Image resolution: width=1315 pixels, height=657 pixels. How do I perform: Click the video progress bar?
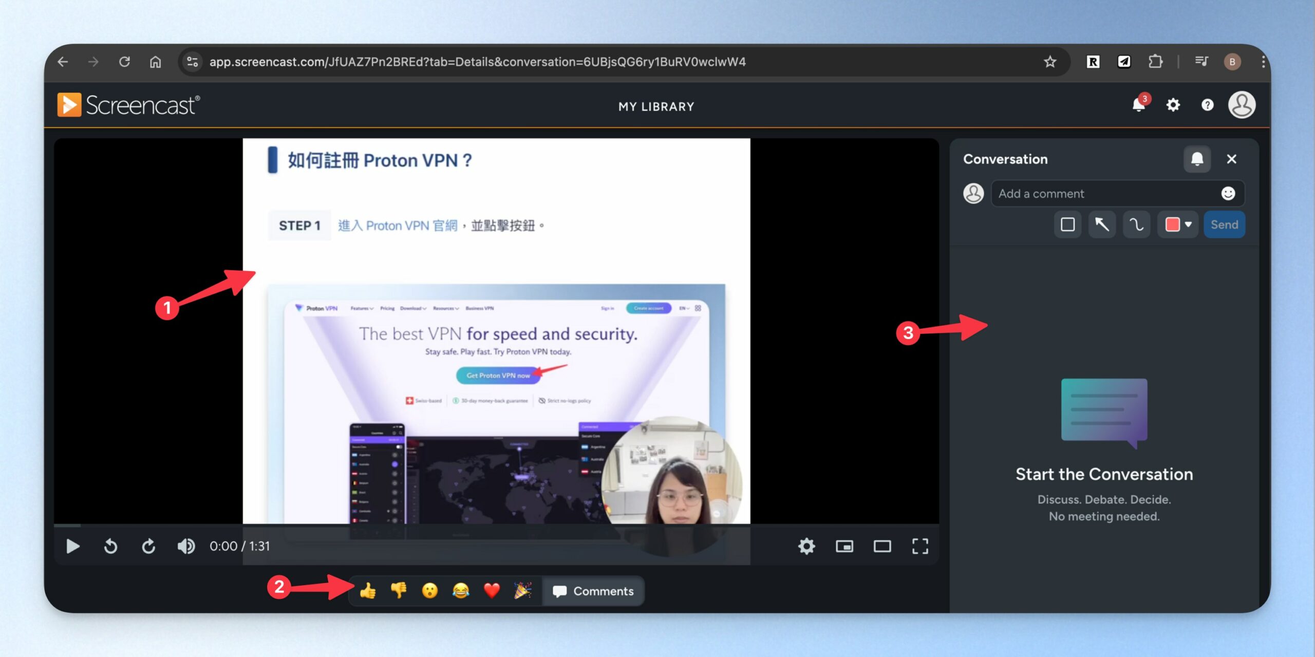[496, 525]
